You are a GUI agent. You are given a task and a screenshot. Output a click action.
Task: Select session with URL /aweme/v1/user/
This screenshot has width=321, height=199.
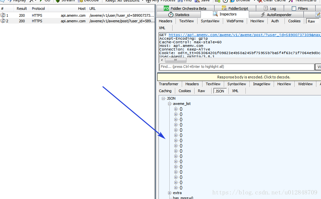tap(77, 15)
